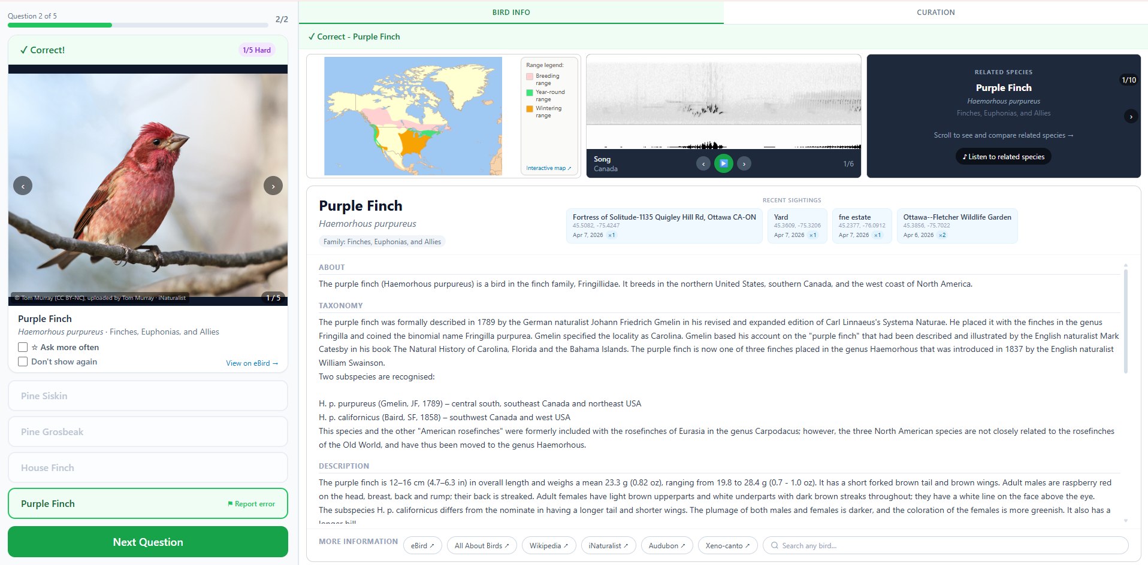Open the Wikipedia external link
This screenshot has width=1148, height=565.
pos(549,546)
